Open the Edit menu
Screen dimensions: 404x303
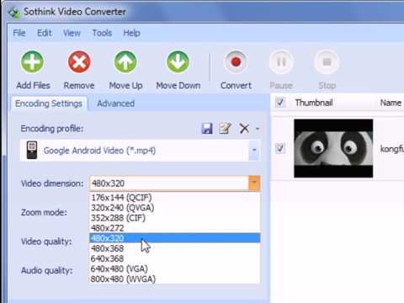[x=45, y=33]
